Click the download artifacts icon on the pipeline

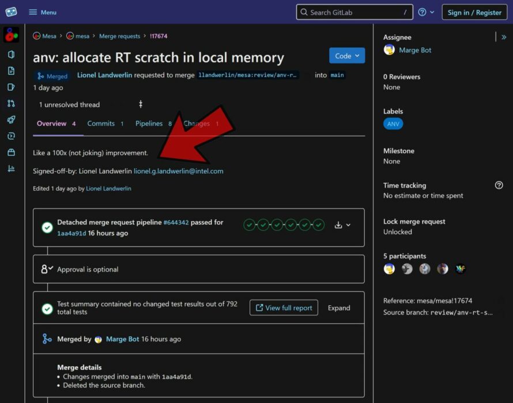point(340,225)
